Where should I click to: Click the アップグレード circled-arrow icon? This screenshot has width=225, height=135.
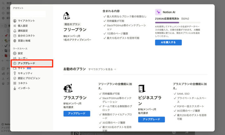15,63
